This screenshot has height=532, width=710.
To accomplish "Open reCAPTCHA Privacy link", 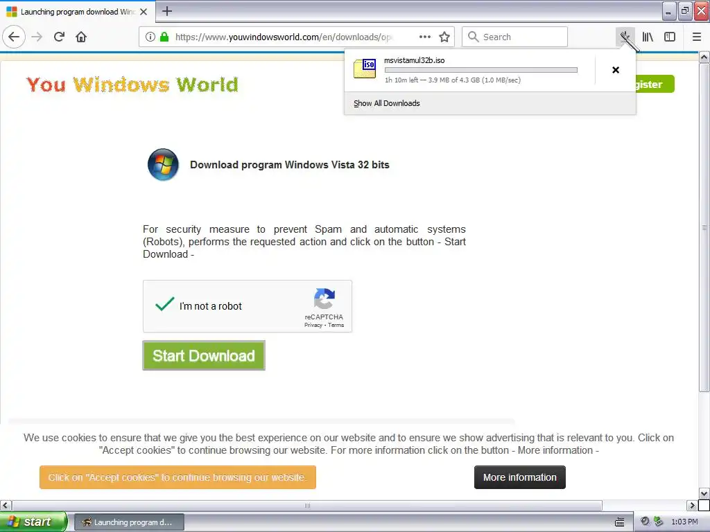I will 313,326.
